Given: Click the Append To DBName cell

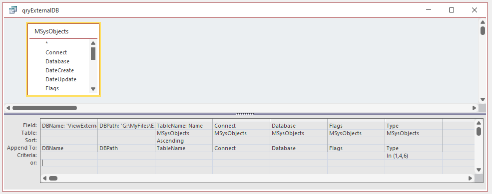Looking at the screenshot, I should coord(69,148).
